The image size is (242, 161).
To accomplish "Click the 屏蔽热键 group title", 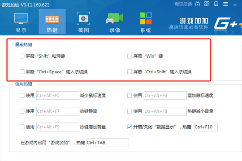I will tap(24, 45).
